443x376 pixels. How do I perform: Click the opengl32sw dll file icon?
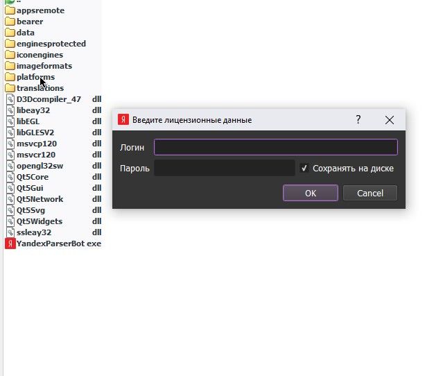coord(10,166)
